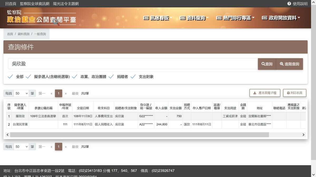
Task: Click the A22******* ID cell
Action: 146,125
